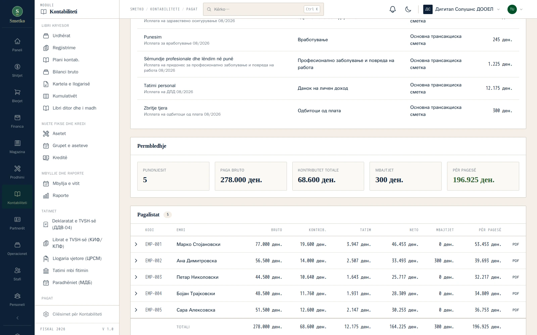Expand row EMP-004 Бојан Трајковски

pyautogui.click(x=136, y=293)
